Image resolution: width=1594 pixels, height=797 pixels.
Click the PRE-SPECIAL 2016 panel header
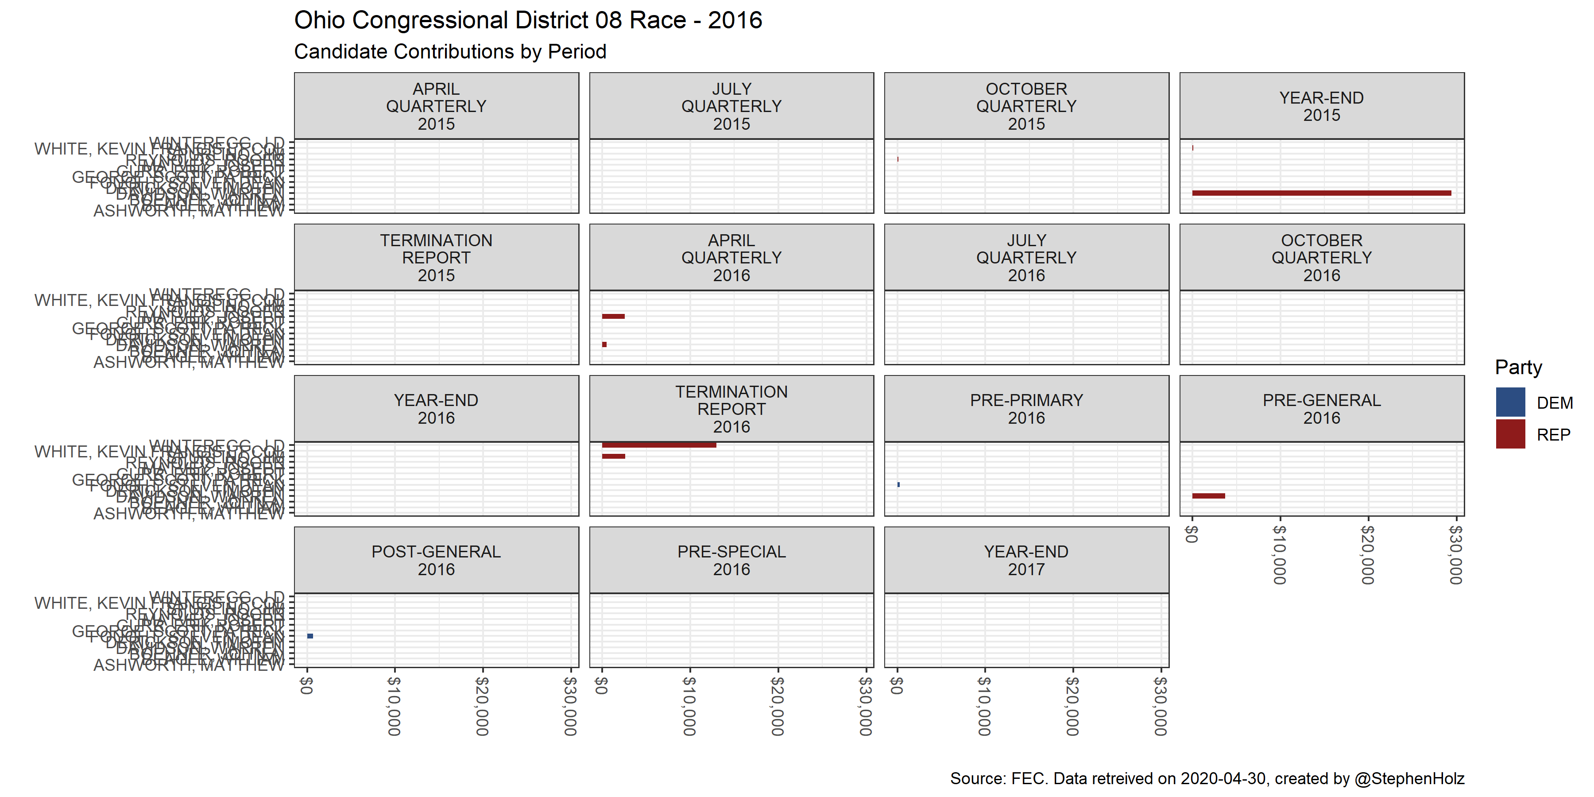click(731, 560)
